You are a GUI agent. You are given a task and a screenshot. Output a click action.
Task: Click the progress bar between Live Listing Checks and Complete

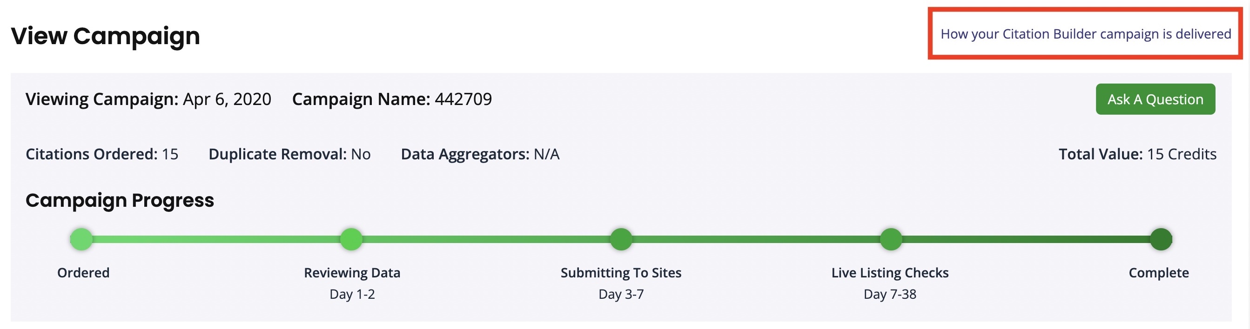[1026, 239]
